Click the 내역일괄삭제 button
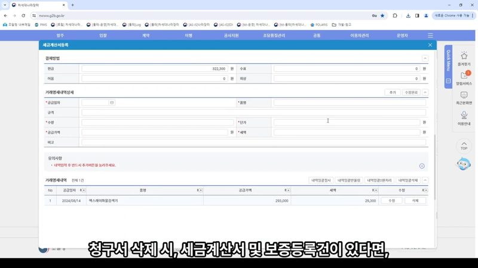 408,180
